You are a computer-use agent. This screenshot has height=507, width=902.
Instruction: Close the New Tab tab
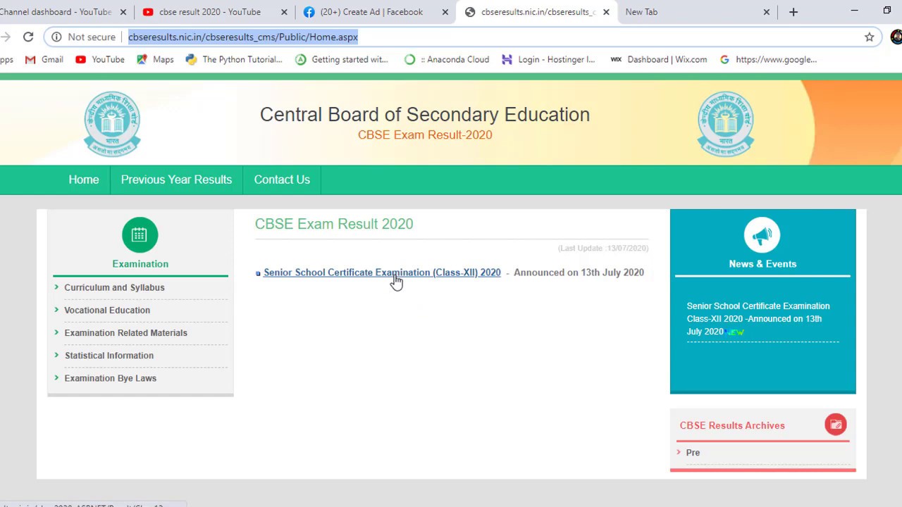click(x=767, y=12)
